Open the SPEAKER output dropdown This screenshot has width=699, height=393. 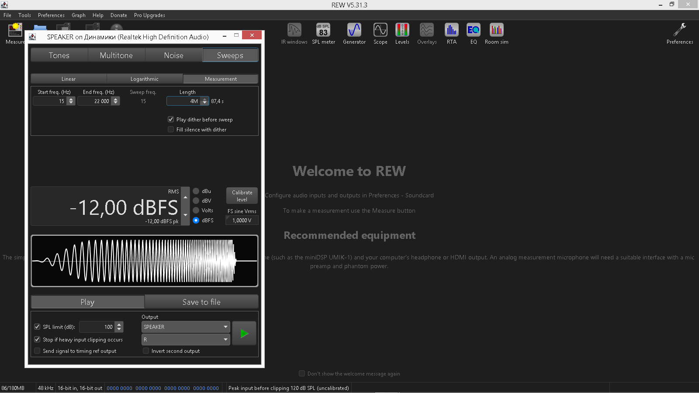click(186, 327)
